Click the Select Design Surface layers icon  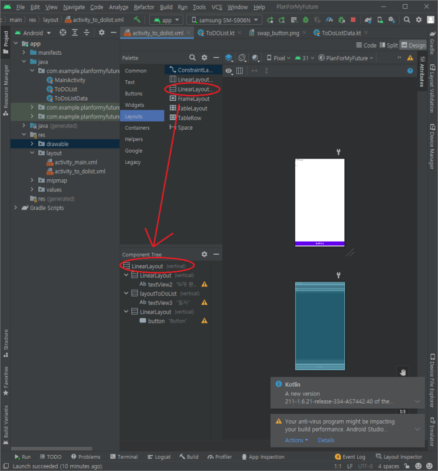point(229,58)
